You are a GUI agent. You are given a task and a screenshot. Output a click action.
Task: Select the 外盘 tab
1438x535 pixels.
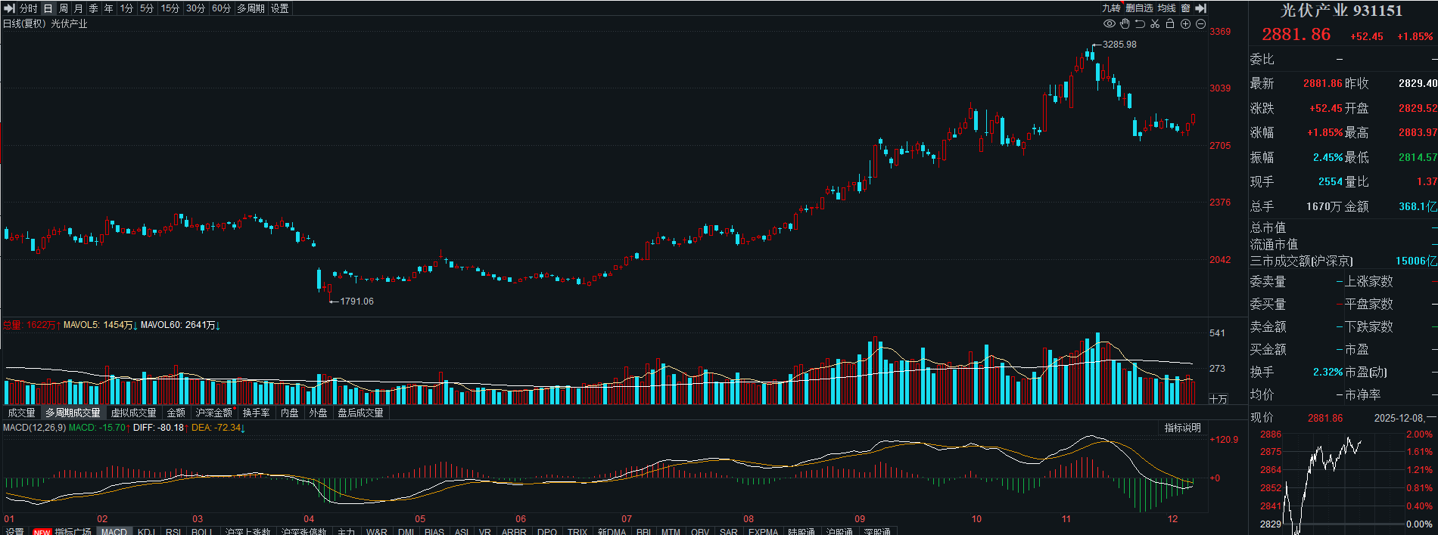[319, 413]
